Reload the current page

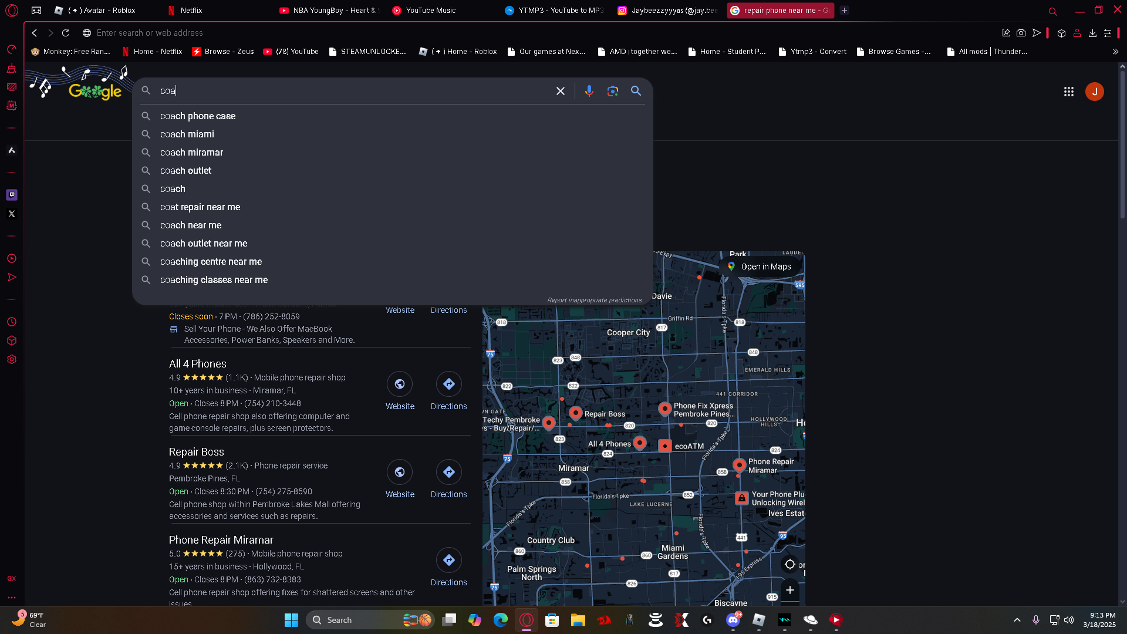pos(66,33)
